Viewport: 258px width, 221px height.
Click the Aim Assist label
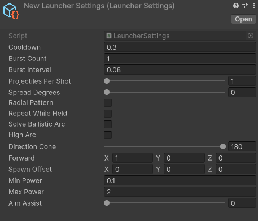(25, 203)
